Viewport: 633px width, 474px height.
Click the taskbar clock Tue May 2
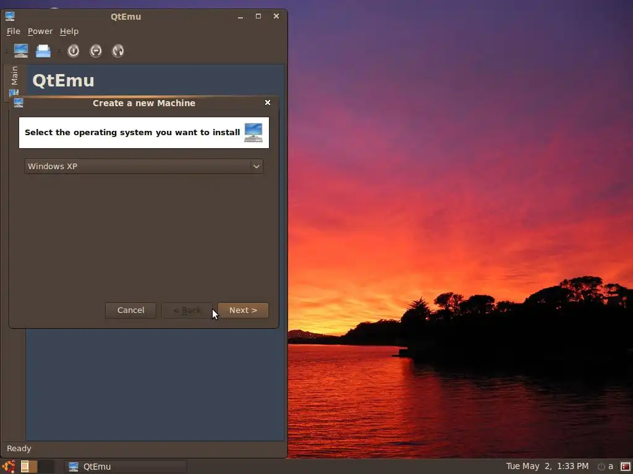[x=547, y=467]
